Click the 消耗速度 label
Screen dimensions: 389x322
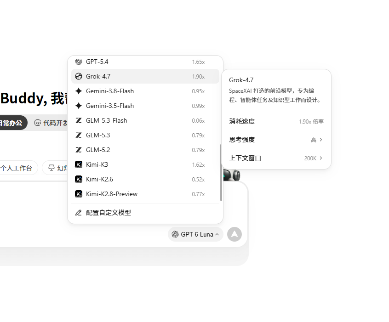pos(242,121)
